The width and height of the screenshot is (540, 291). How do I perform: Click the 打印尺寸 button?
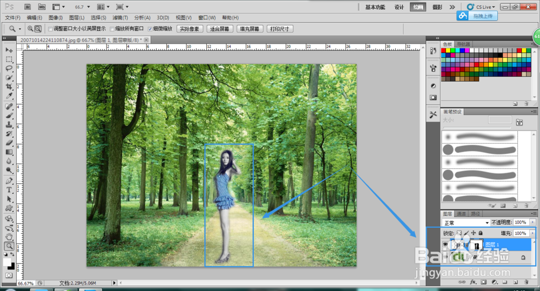(x=280, y=29)
